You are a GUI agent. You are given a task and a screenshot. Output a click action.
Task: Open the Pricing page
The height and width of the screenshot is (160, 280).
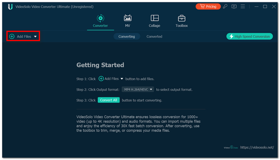click(x=208, y=7)
